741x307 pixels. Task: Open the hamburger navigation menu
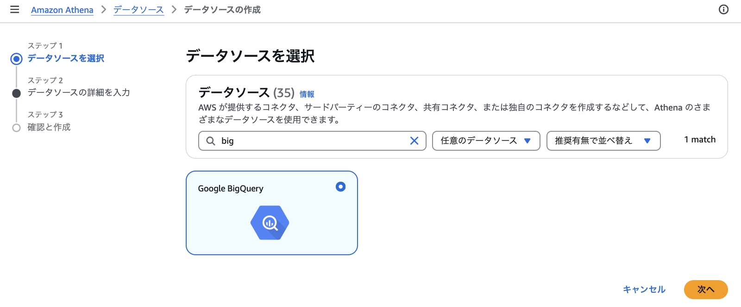[15, 10]
